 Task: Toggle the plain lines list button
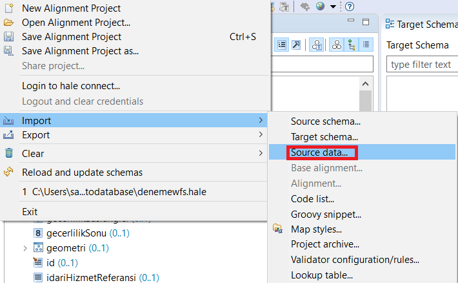[x=366, y=45]
